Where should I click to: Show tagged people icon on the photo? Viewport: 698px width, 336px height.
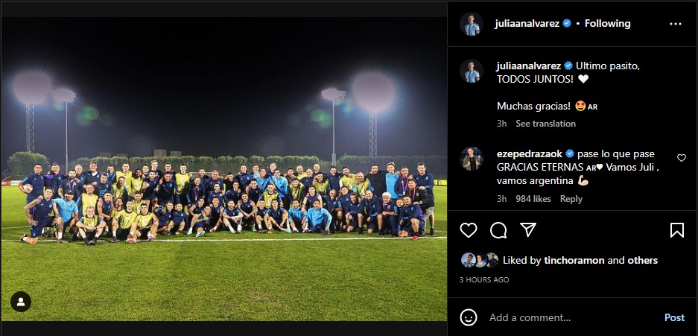coord(21,302)
